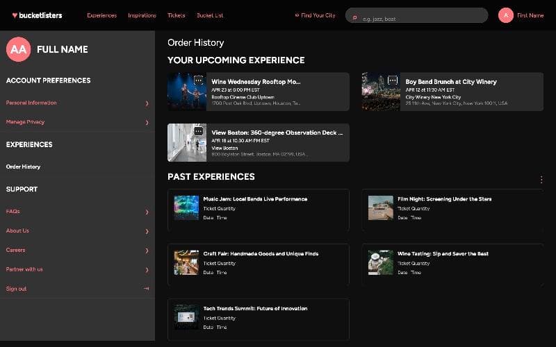Open options icon on Boy Band Brunch card
Viewport: 556px width, 347px height.
click(393, 81)
